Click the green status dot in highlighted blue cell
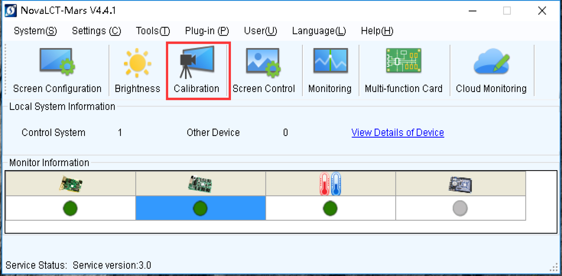 tap(200, 208)
